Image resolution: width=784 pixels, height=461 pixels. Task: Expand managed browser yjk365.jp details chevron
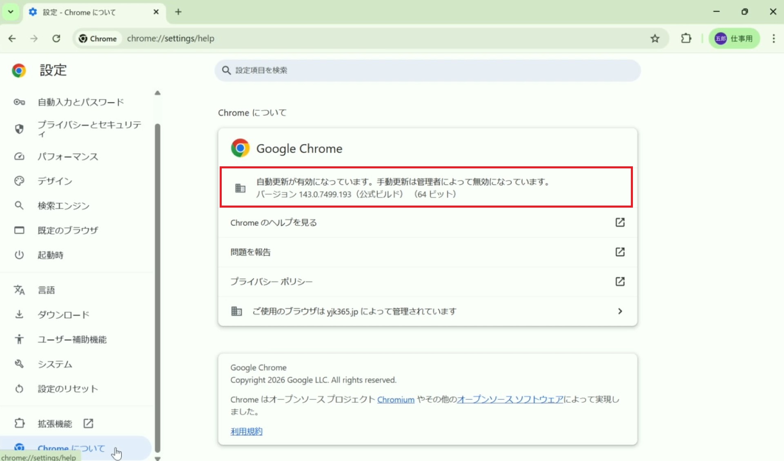(x=620, y=311)
